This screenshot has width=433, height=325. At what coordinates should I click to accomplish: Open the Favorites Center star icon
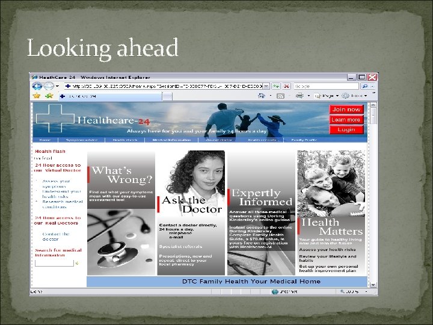(x=37, y=96)
